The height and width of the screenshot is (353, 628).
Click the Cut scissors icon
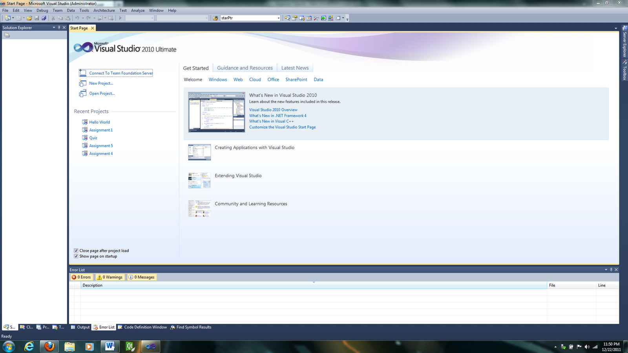click(x=53, y=18)
